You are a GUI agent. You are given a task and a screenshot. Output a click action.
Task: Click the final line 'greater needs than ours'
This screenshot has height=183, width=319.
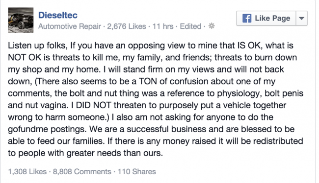pyautogui.click(x=115, y=153)
